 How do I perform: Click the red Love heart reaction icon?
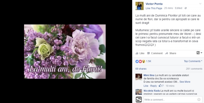140,61
